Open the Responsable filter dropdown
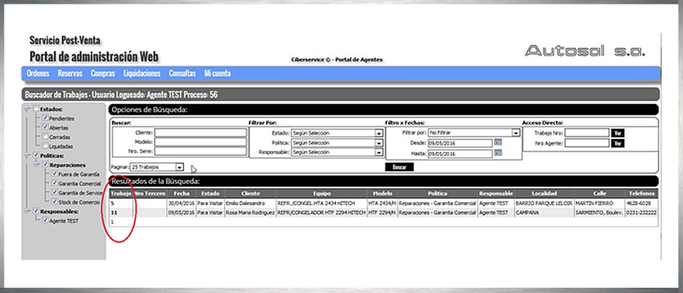The width and height of the screenshot is (683, 293). point(379,152)
